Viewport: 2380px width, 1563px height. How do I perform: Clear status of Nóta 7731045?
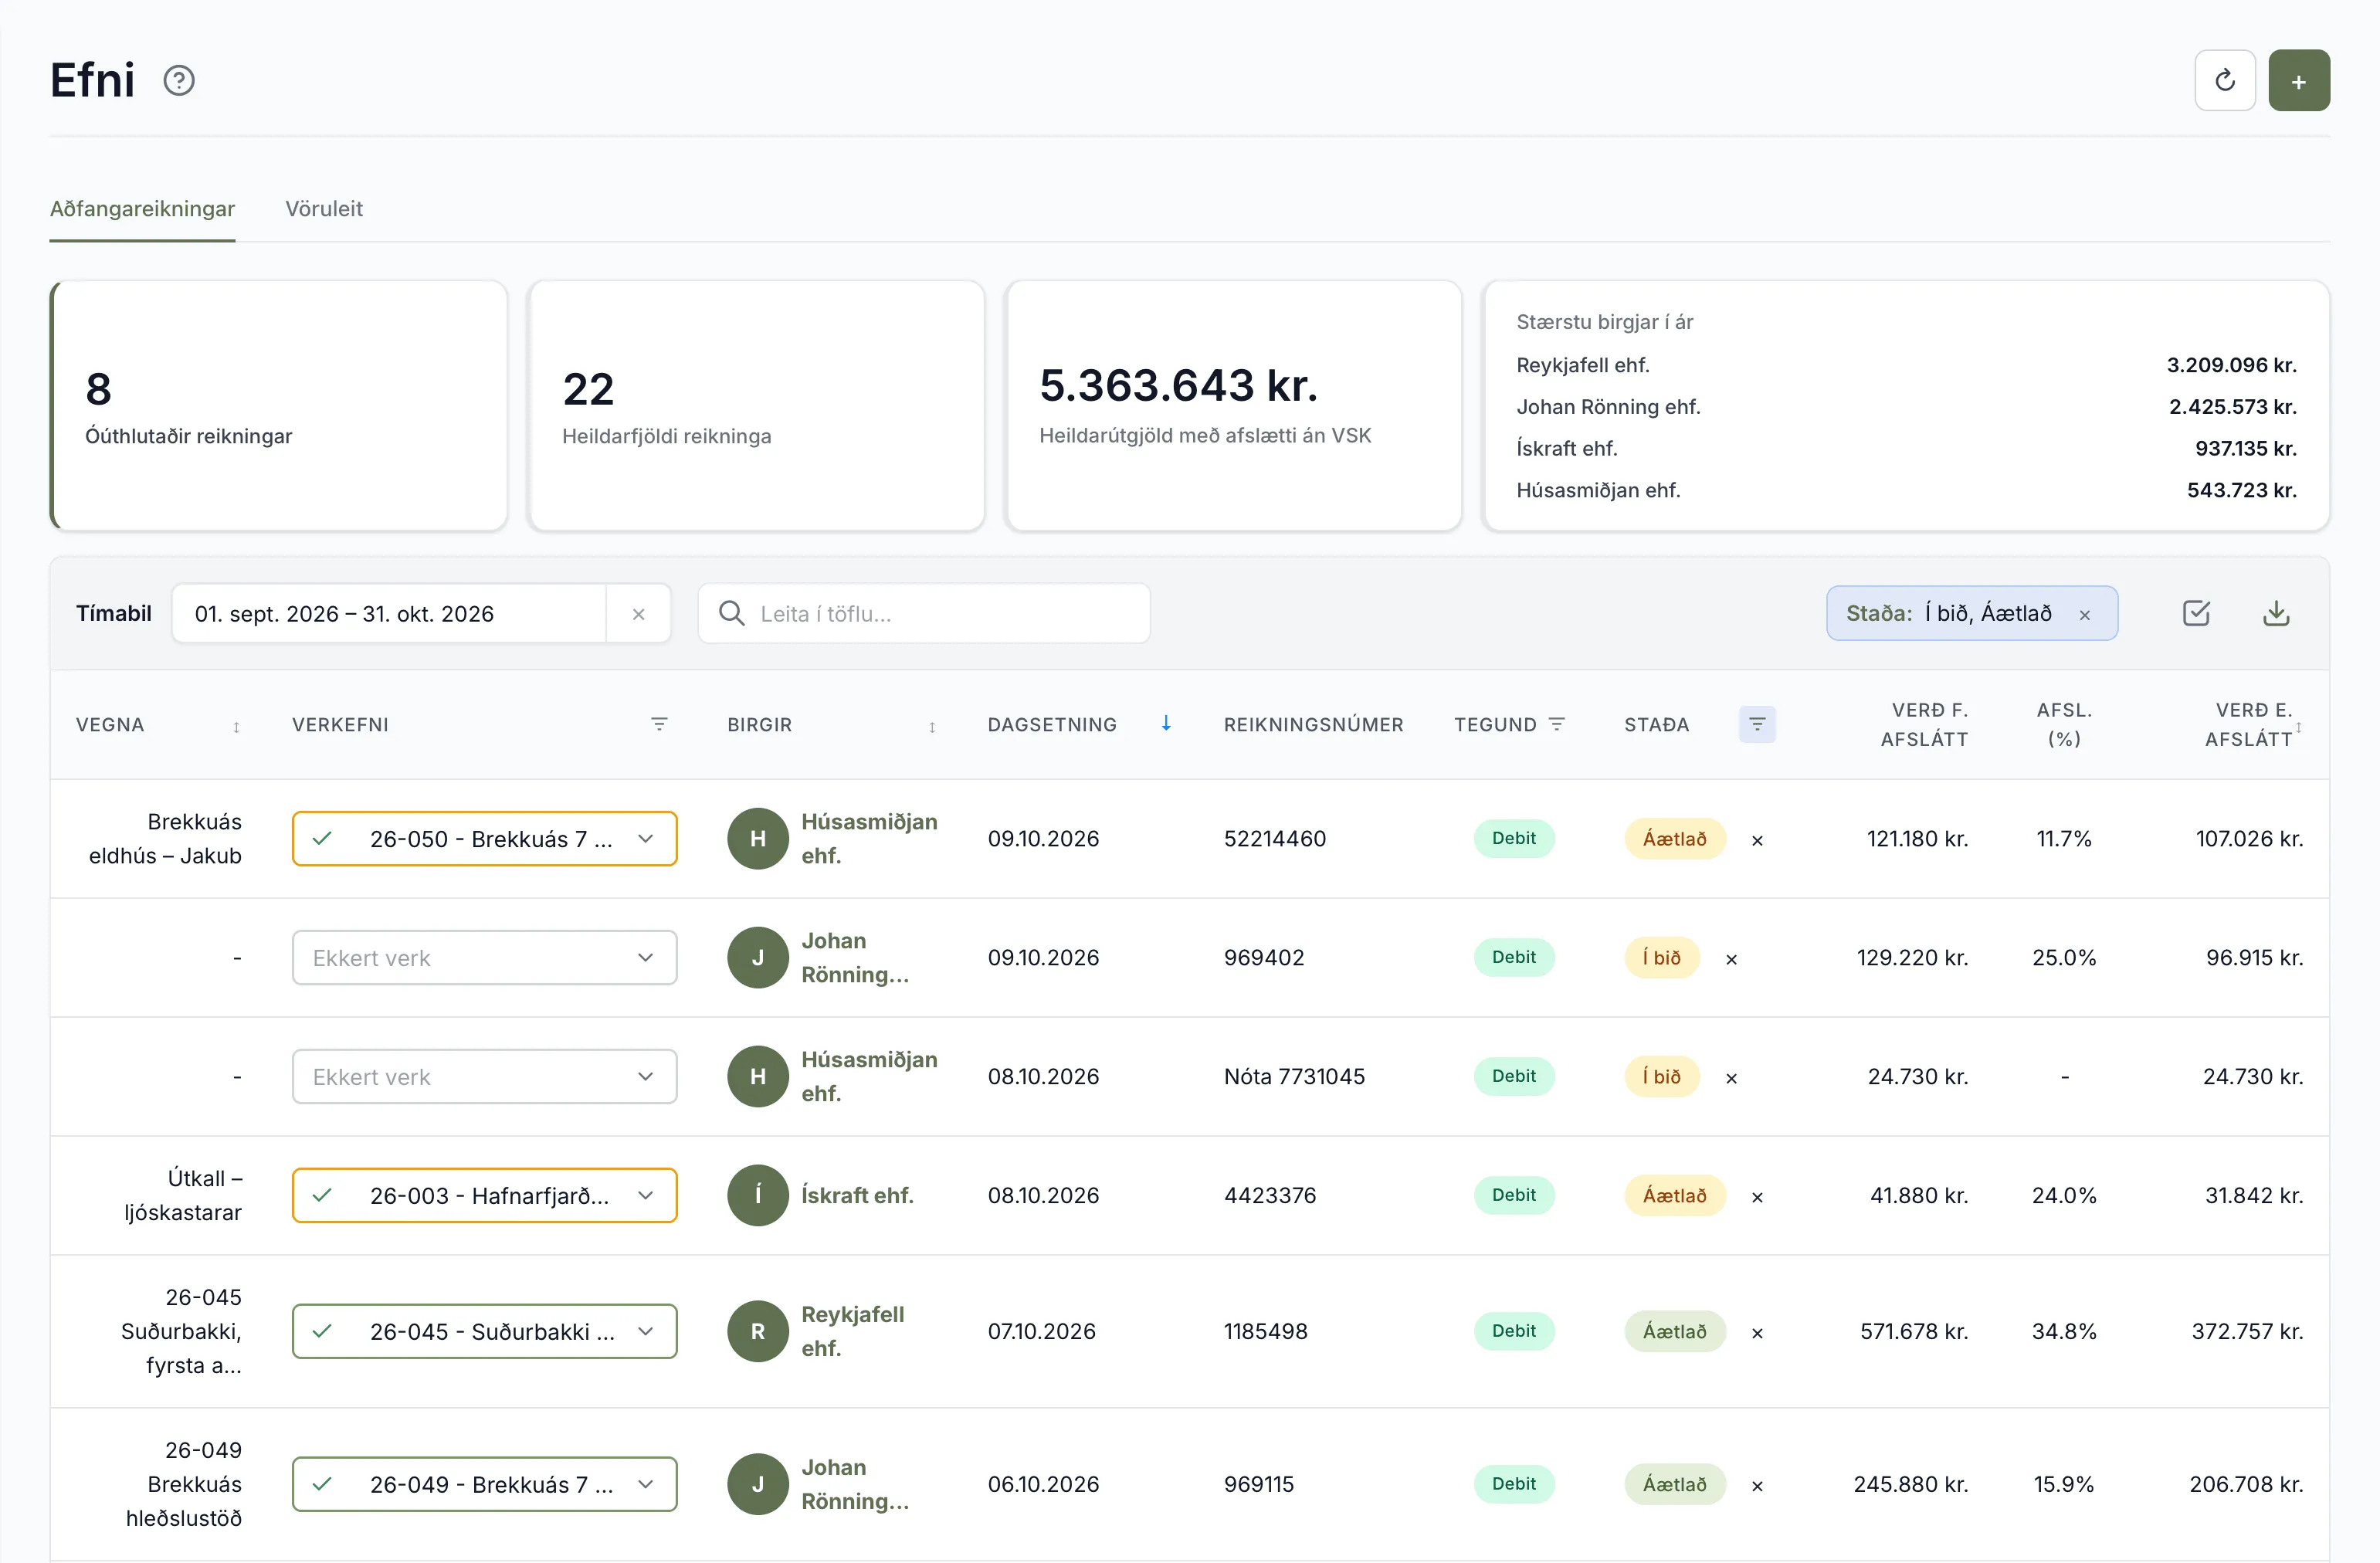[1731, 1079]
